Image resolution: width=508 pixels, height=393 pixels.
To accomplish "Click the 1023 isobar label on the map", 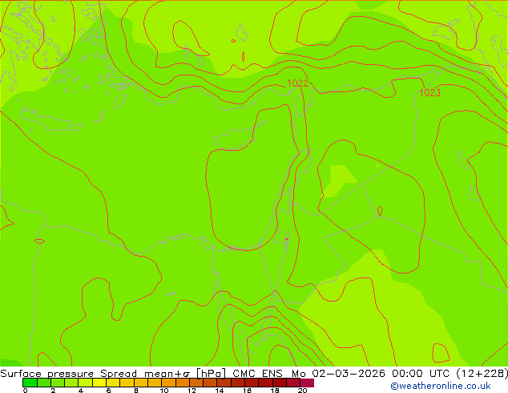I will coord(430,93).
